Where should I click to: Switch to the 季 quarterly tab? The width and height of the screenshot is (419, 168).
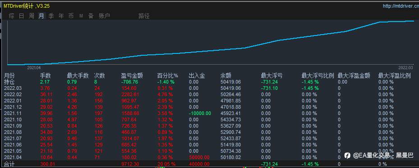(x=51, y=16)
